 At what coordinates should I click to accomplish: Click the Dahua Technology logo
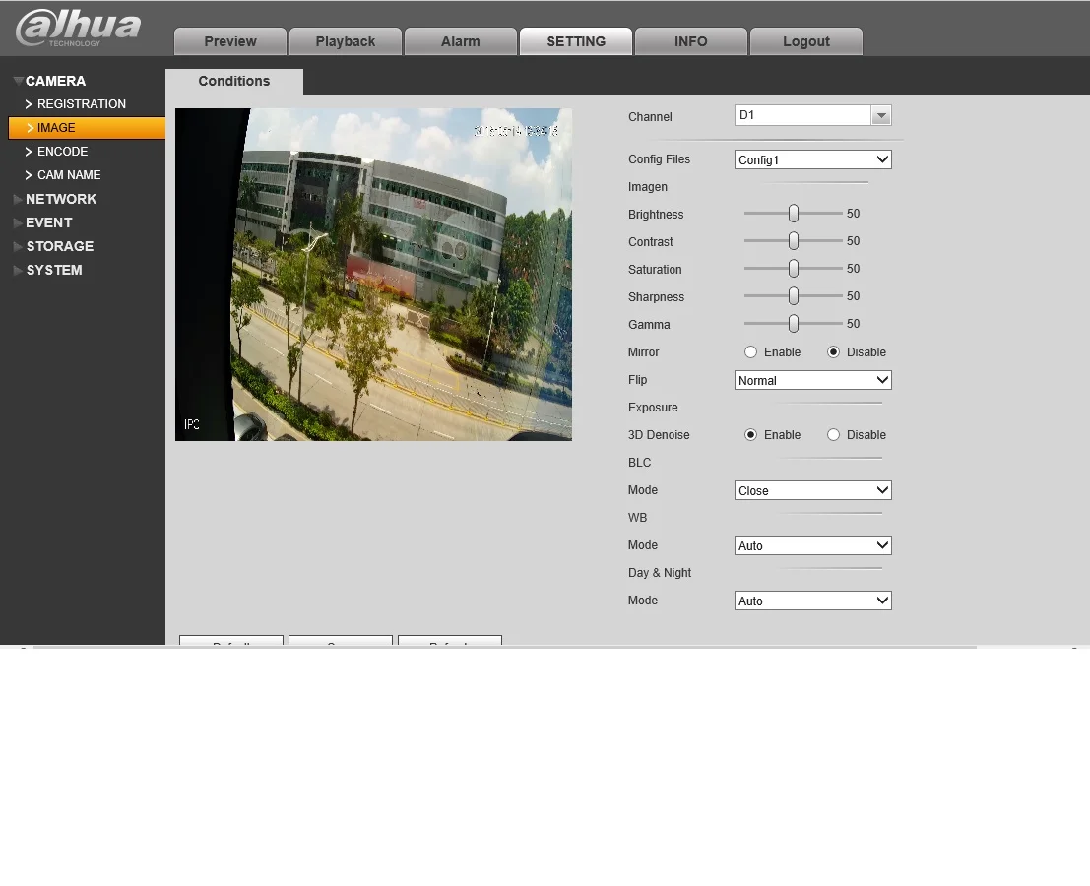tap(78, 28)
